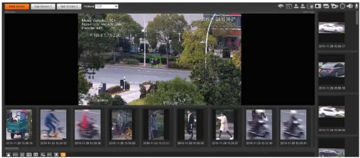Switch to full screen icon in bottom toolbar
Viewport: 360px width, 158px height.
coord(22,155)
